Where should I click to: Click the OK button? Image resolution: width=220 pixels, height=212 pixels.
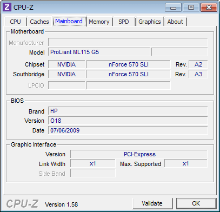click(x=196, y=203)
